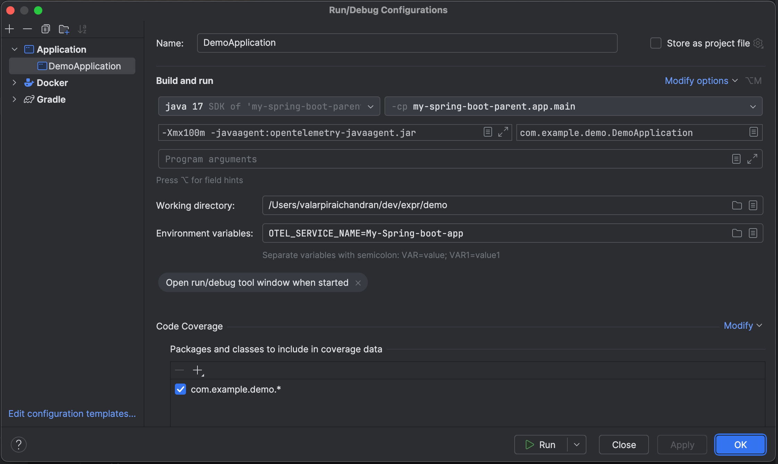Open environment variables edit list icon
This screenshot has width=778, height=464.
pos(753,233)
